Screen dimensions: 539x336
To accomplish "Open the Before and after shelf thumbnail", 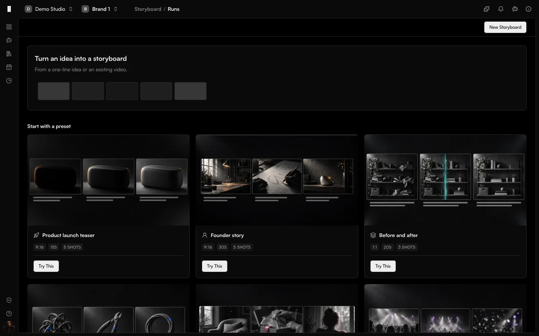I will pyautogui.click(x=445, y=180).
